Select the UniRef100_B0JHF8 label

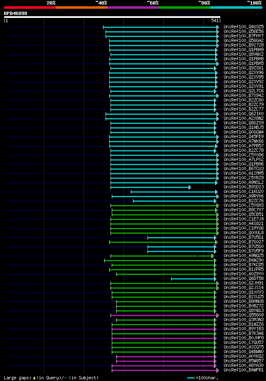point(244,338)
